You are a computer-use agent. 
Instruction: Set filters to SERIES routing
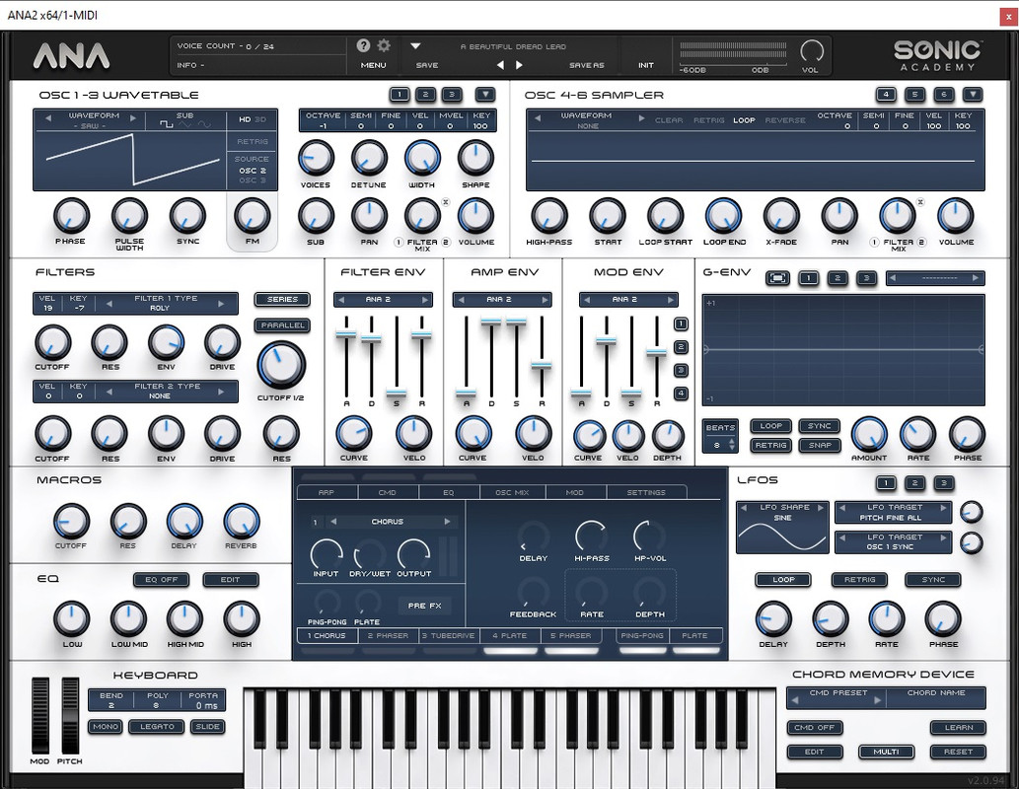click(282, 300)
